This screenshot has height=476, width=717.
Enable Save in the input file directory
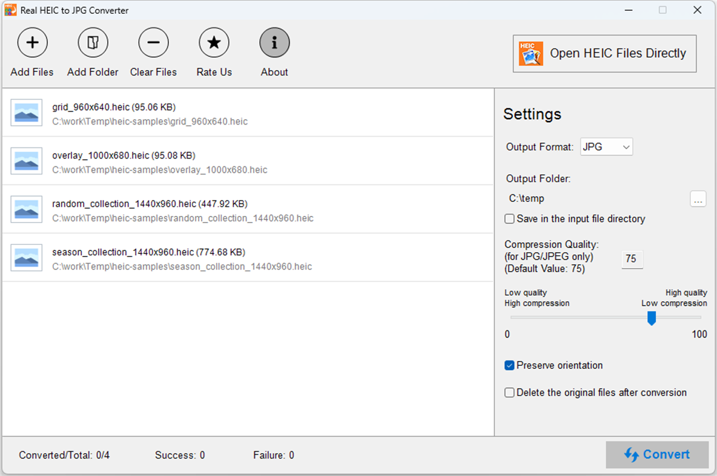(x=509, y=219)
